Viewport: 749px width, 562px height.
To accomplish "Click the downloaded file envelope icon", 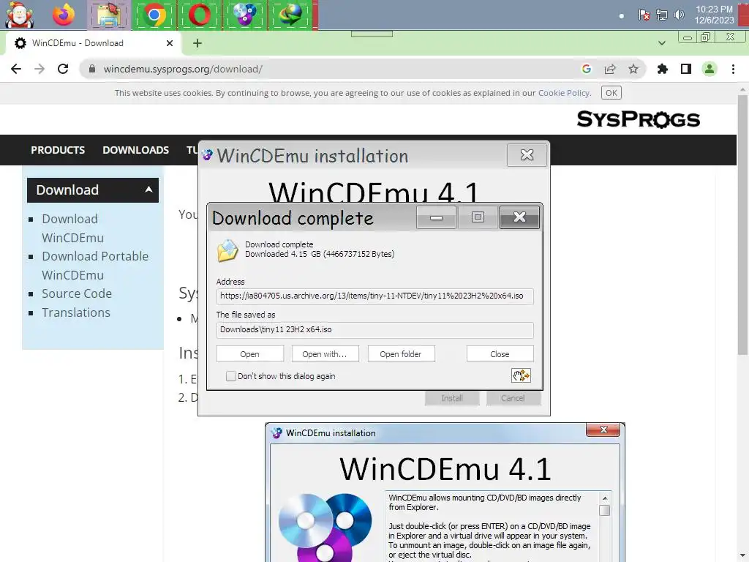I will coord(227,250).
